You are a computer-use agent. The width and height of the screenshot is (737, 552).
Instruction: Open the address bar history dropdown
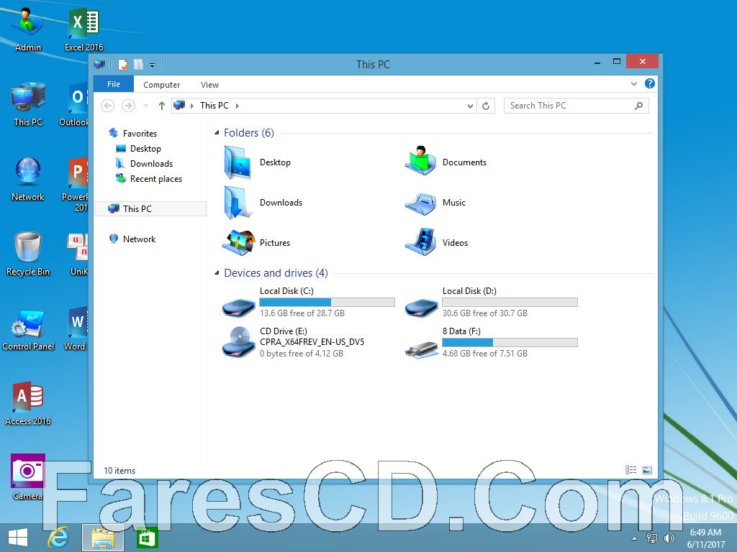470,106
